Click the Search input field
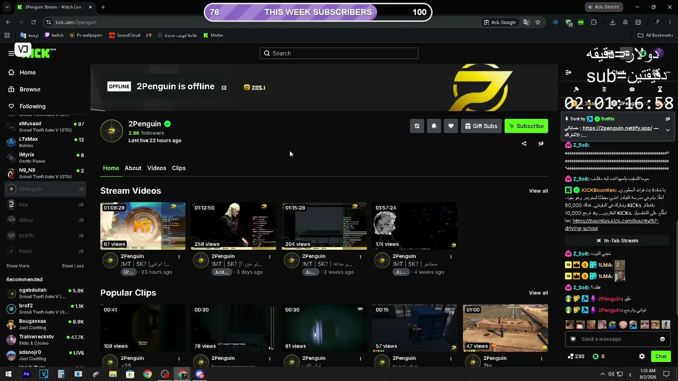Viewport: 678px width, 381px height. click(x=339, y=53)
